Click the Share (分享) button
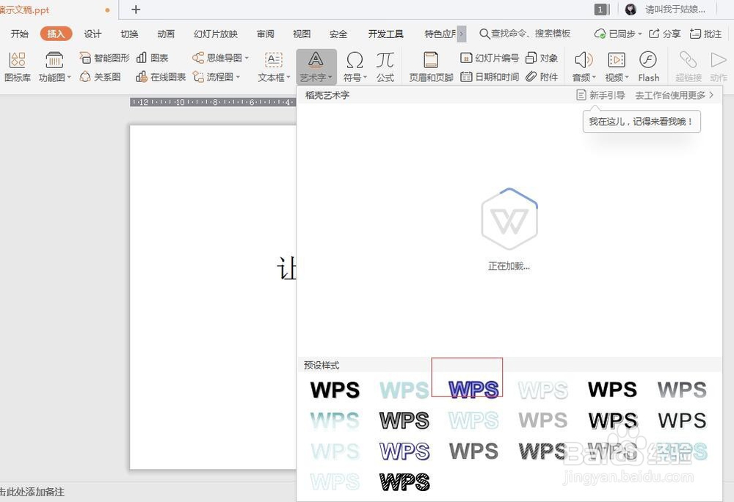The height and width of the screenshot is (502, 734). pos(665,34)
